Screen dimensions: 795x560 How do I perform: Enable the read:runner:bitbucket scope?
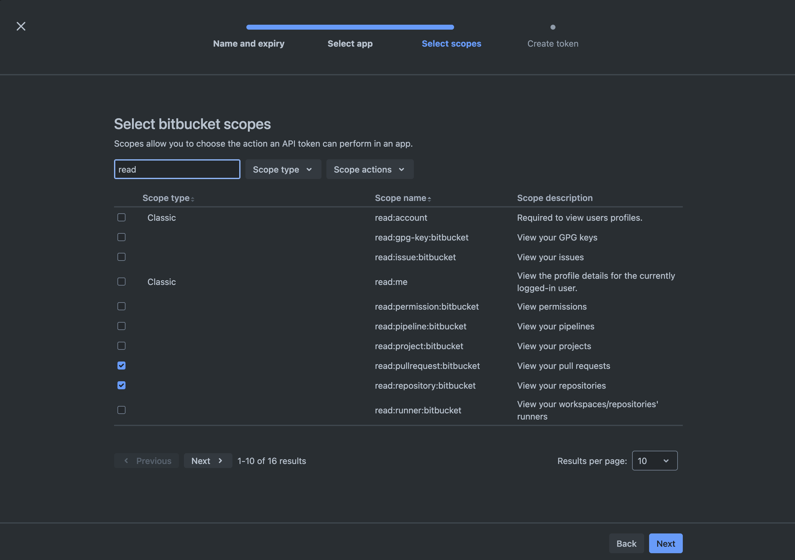point(121,410)
